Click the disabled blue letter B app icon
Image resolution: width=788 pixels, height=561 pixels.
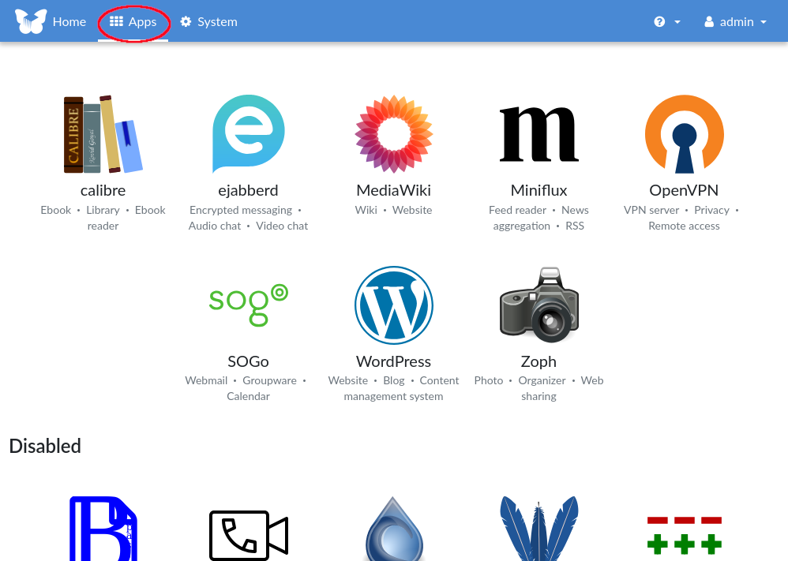[x=103, y=529]
